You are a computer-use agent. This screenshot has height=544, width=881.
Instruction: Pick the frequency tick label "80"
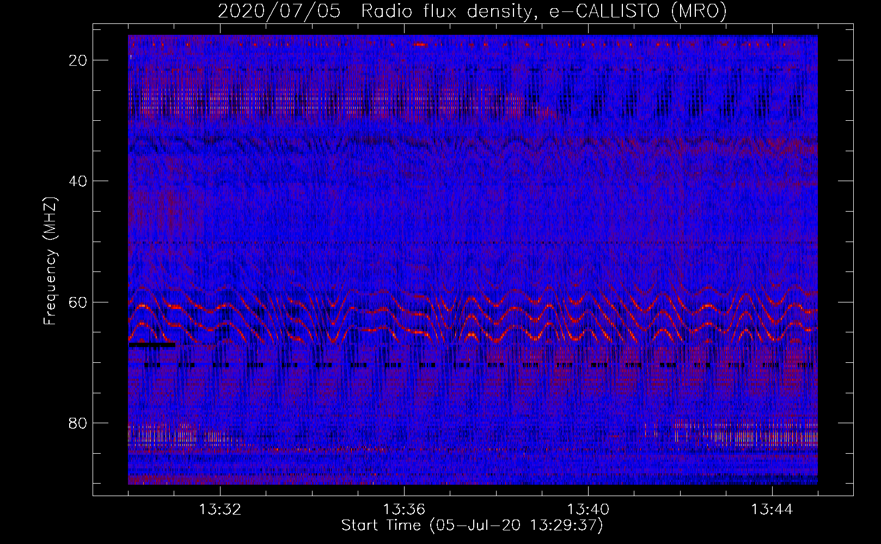78,423
